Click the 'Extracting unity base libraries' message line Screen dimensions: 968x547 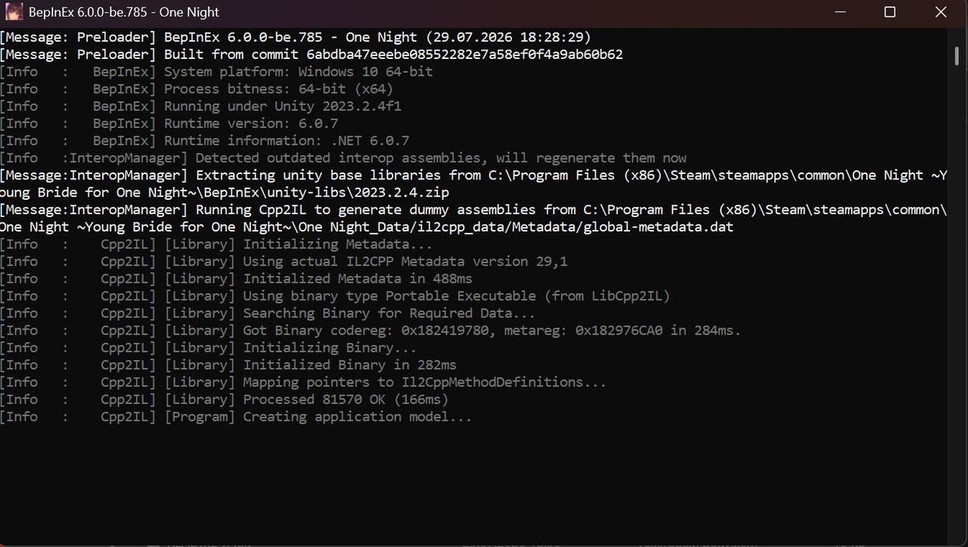(473, 184)
